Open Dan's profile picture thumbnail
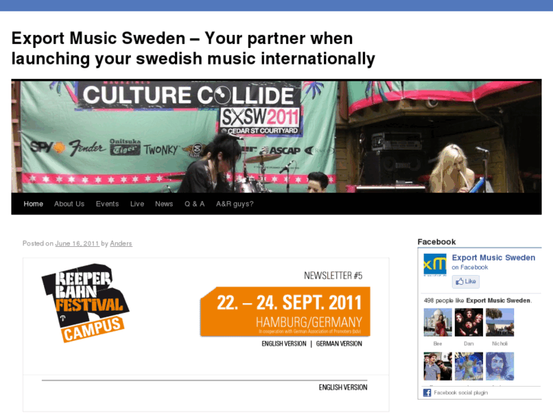Image resolution: width=553 pixels, height=414 pixels. [469, 322]
